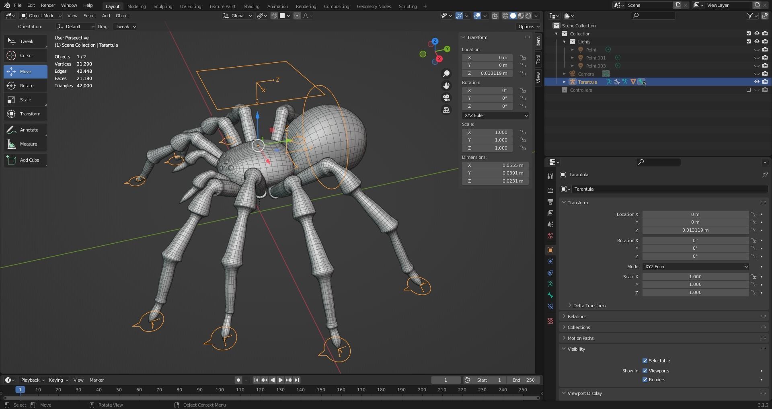Choose the Annotate tool
772x409 pixels.
25,130
